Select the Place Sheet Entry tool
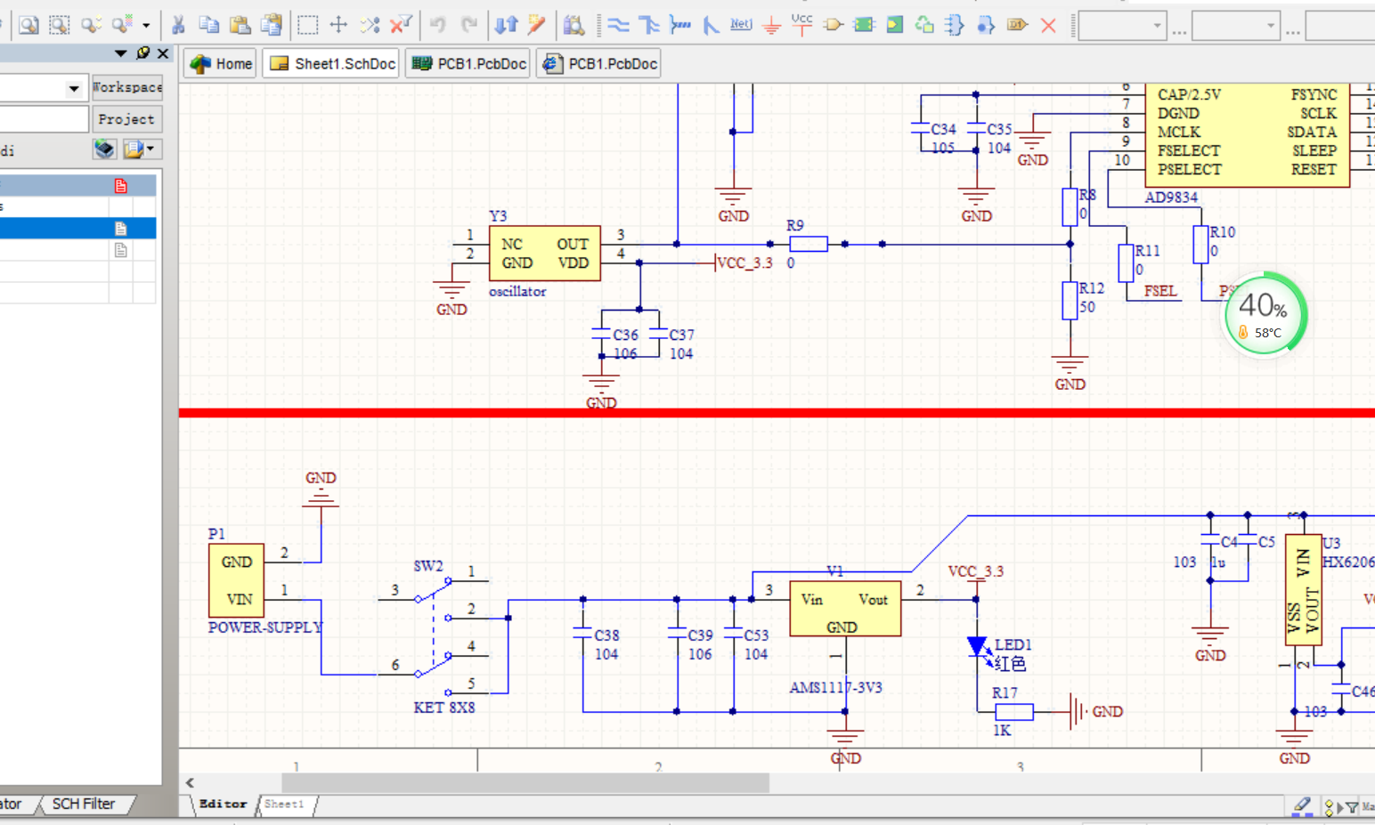Viewport: 1375px width, 825px height. 894,25
